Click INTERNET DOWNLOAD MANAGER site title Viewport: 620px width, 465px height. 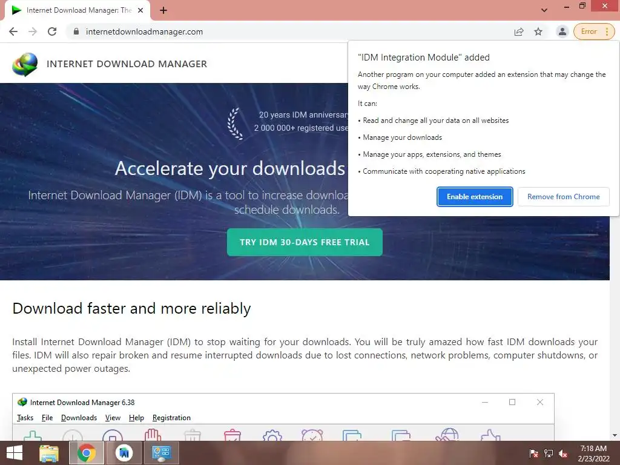click(127, 64)
